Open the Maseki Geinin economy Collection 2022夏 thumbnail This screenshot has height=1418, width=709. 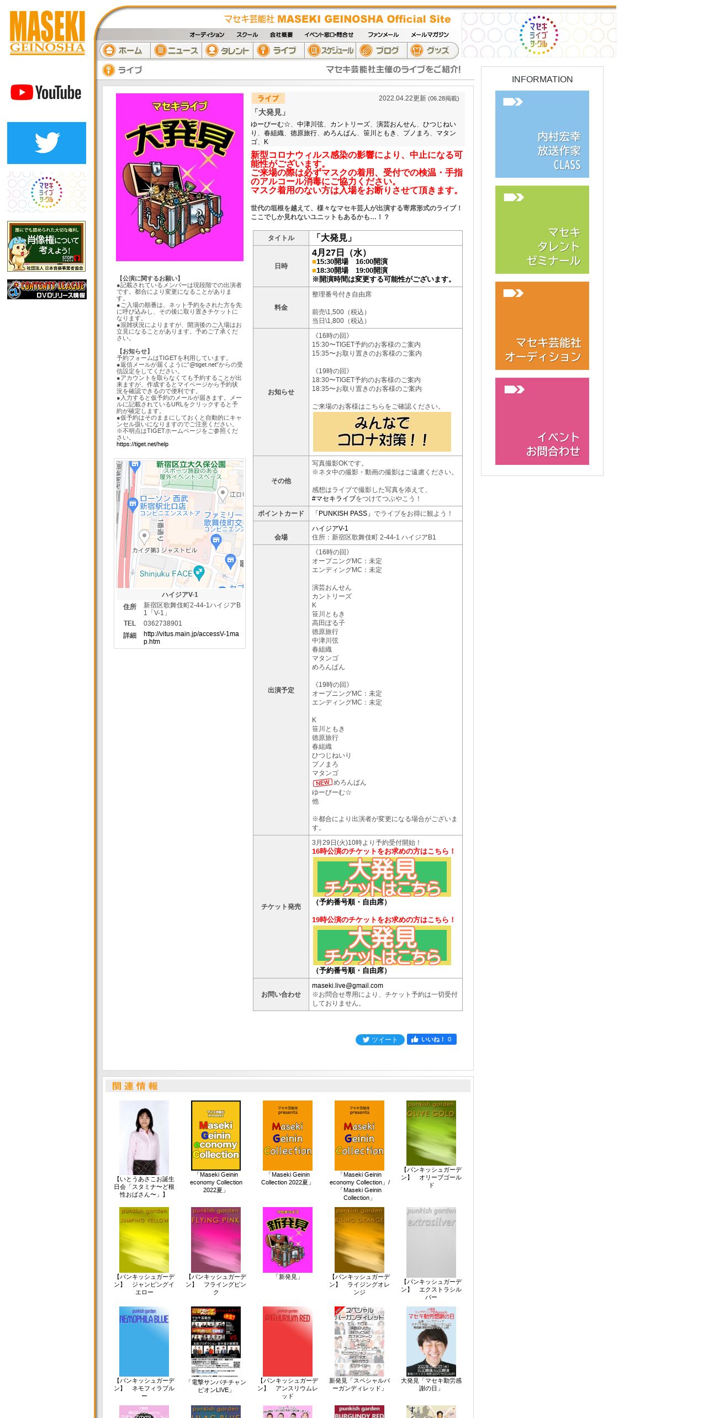(x=216, y=1135)
